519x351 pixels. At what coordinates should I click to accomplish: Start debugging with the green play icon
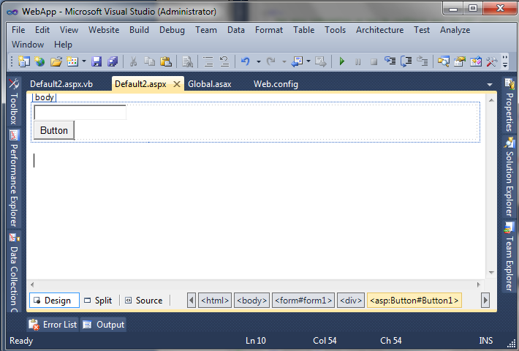(342, 61)
